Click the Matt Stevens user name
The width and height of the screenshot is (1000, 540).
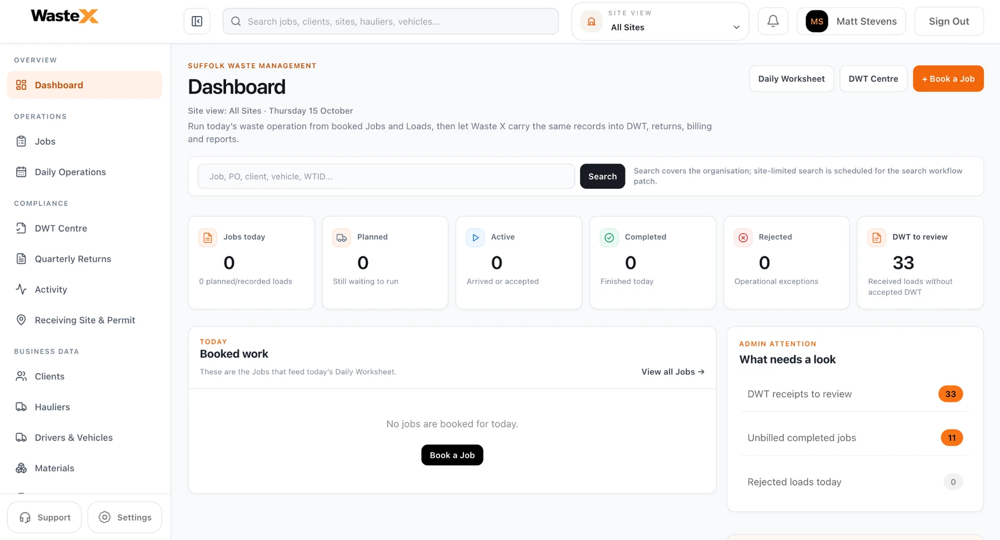coord(867,21)
